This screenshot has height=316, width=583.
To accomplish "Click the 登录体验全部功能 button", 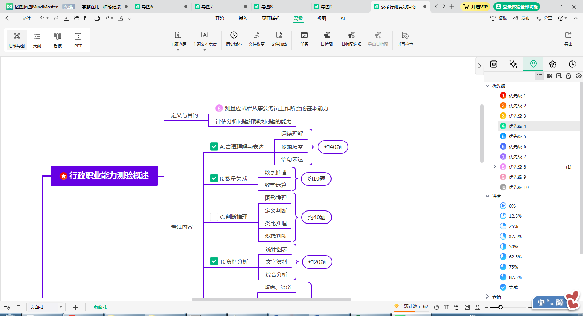I will coord(517,7).
